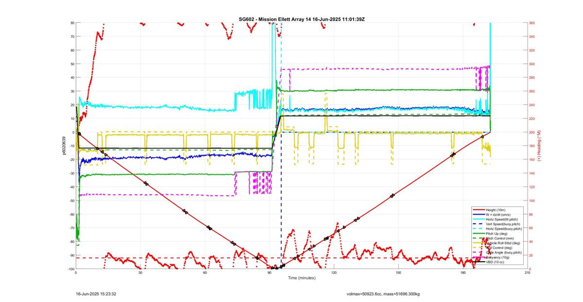Click the 360 tick on the heading axis
The height and width of the screenshot is (302, 583).
point(532,23)
